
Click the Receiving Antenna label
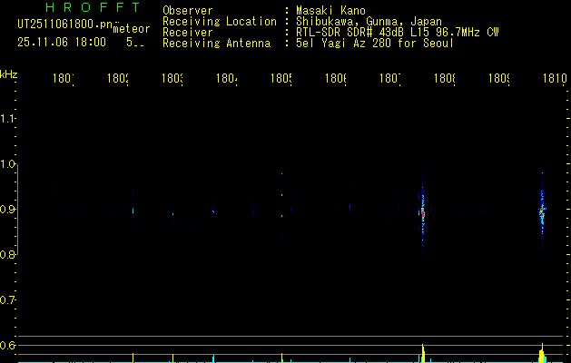click(216, 44)
